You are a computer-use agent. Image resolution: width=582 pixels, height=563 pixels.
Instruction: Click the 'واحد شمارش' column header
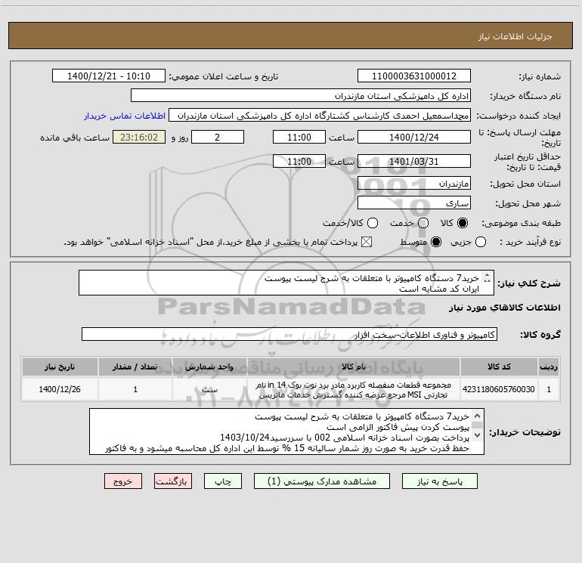[209, 367]
